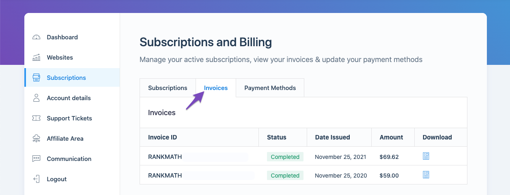510x195 pixels.
Task: Download the November 25, 2021 invoice
Action: (426, 156)
